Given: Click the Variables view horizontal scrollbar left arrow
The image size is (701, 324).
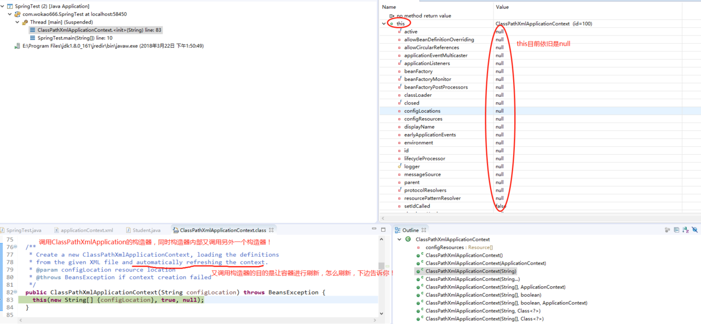Looking at the screenshot, I should tap(382, 218).
